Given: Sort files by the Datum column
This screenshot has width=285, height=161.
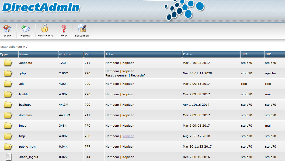Looking at the screenshot, I should point(188,54).
